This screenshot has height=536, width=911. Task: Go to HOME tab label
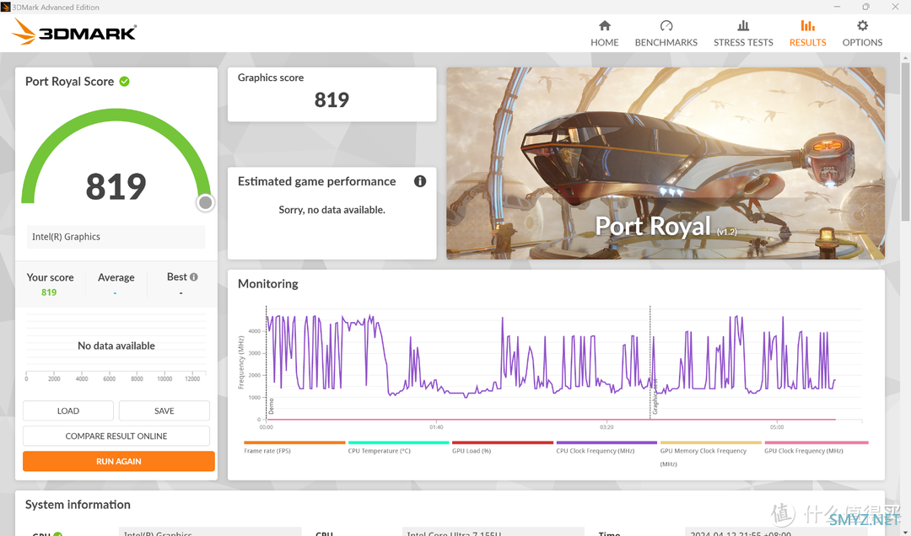coord(604,42)
